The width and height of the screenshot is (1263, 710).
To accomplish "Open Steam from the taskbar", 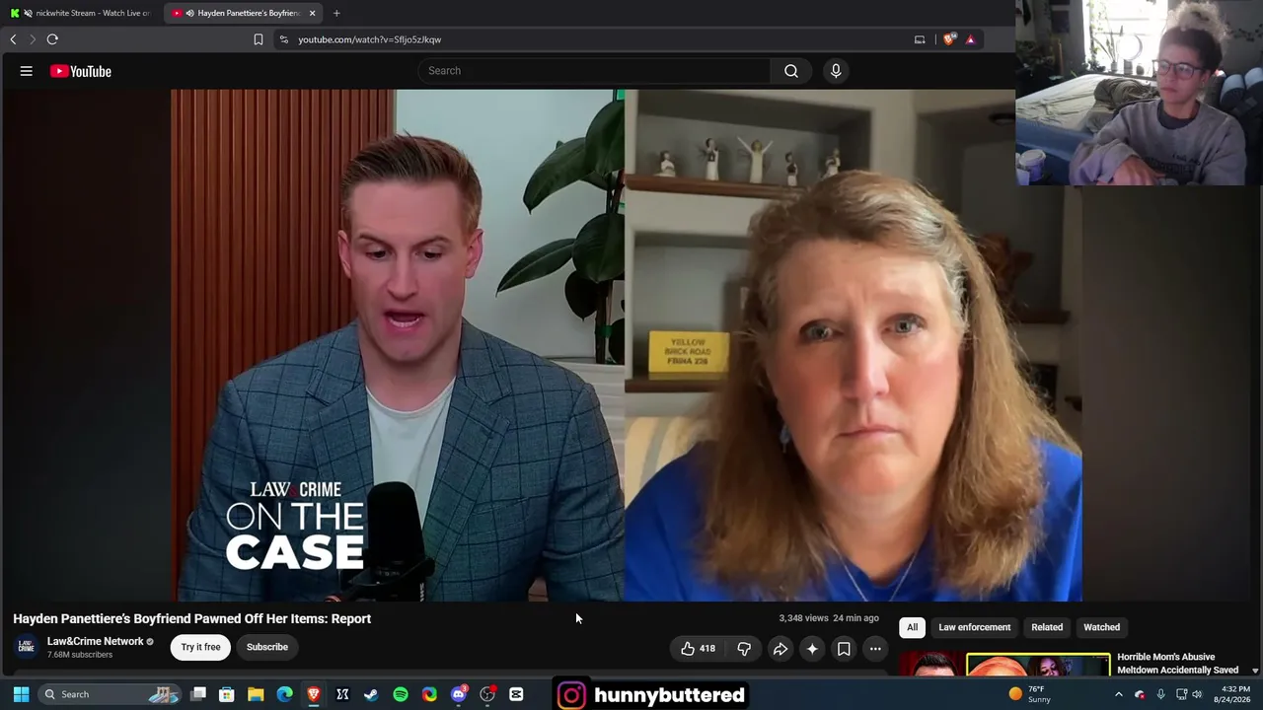I will (x=371, y=694).
